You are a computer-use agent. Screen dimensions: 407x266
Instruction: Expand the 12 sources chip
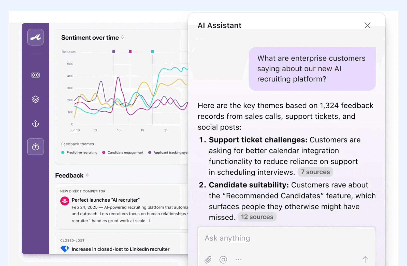coord(257,217)
